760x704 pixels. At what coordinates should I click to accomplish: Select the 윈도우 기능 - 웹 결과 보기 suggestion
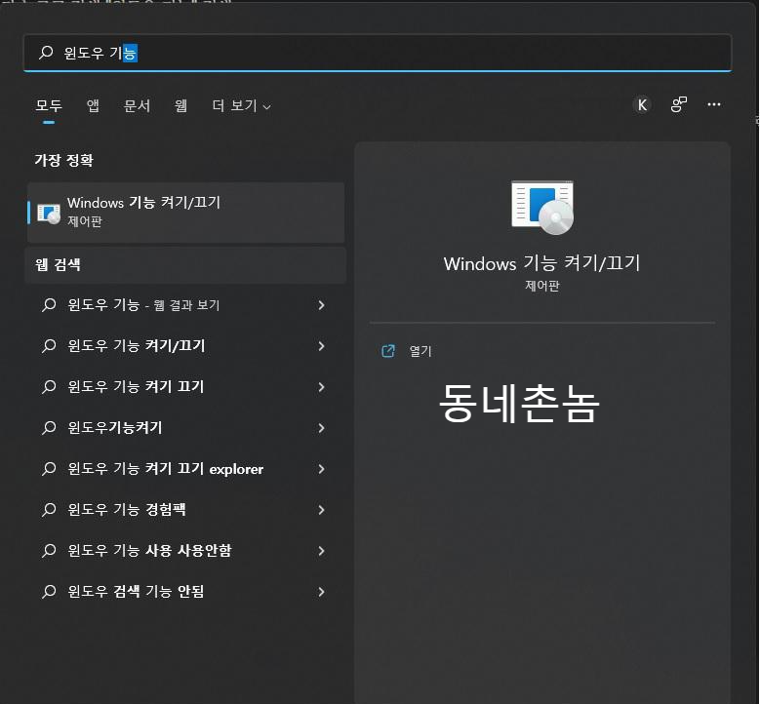pyautogui.click(x=186, y=305)
